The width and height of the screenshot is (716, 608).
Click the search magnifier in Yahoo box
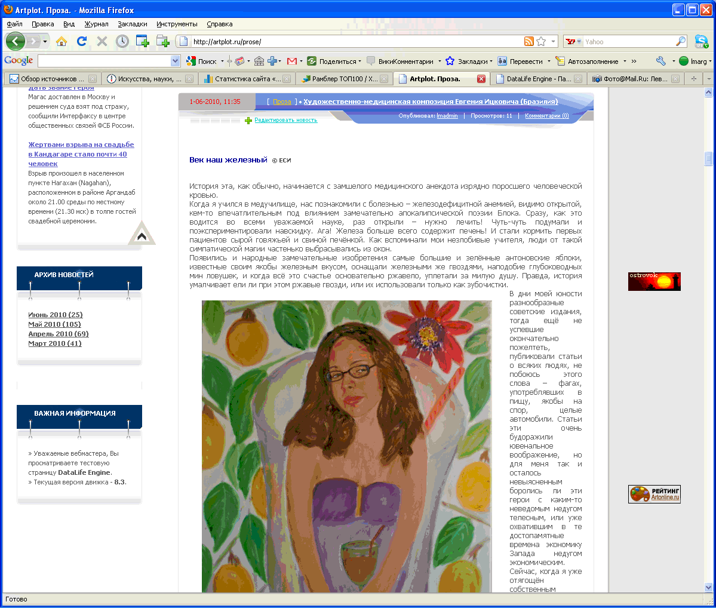pos(680,42)
